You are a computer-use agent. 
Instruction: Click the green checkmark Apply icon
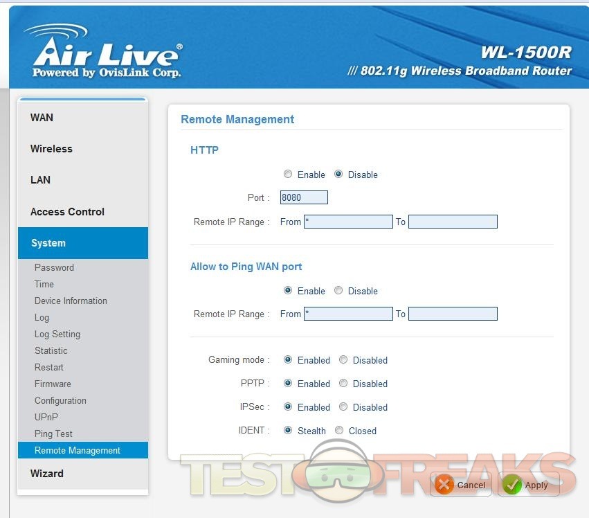pyautogui.click(x=512, y=485)
